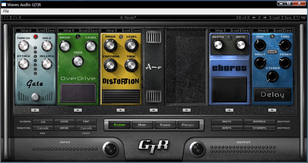Click the Chorus DEPTH knob
Image resolution: width=308 pixels, height=163 pixels.
click(218, 45)
